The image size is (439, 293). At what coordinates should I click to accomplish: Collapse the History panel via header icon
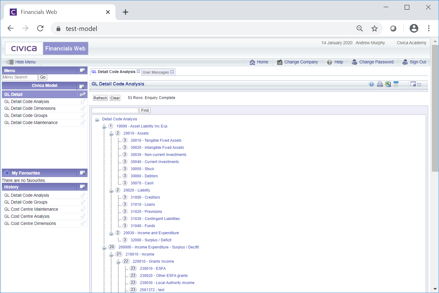[83, 187]
